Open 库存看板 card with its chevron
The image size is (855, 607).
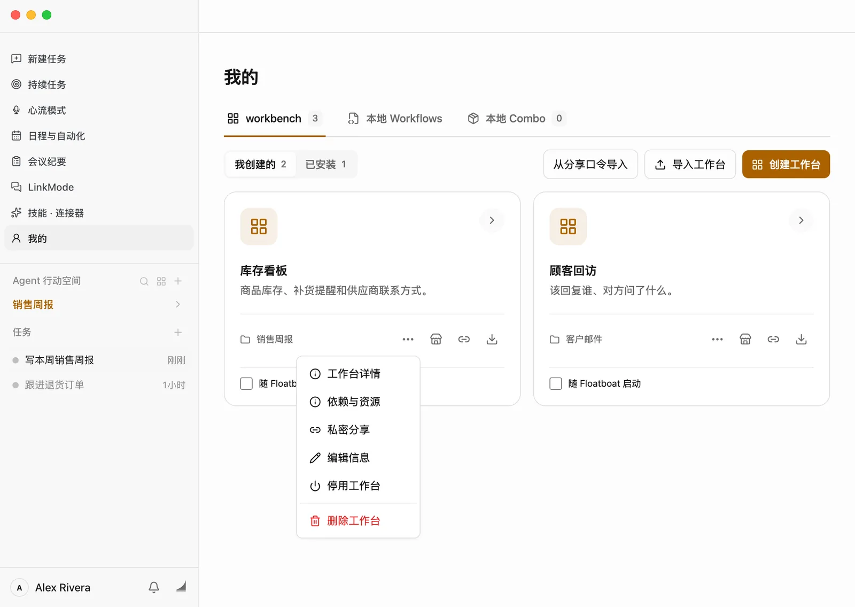click(x=492, y=220)
